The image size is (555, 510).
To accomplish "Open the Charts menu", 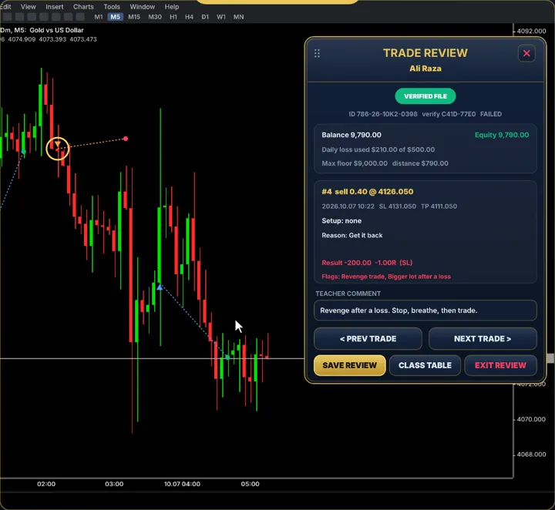I will pos(83,7).
